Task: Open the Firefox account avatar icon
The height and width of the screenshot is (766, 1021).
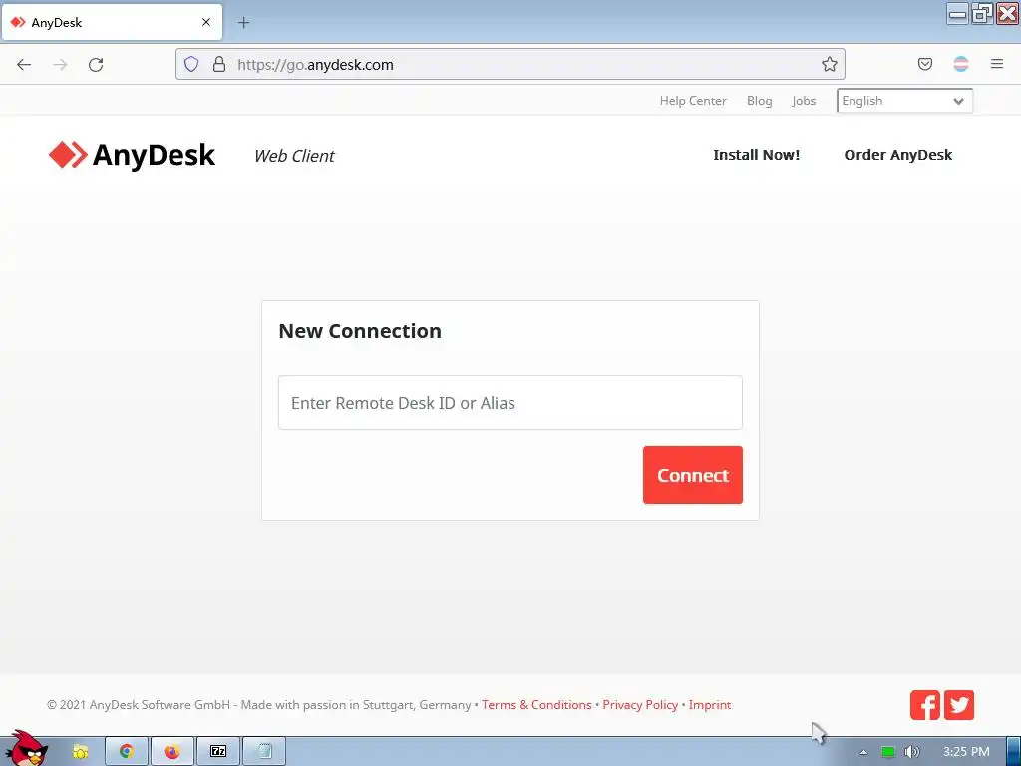Action: coord(961,64)
